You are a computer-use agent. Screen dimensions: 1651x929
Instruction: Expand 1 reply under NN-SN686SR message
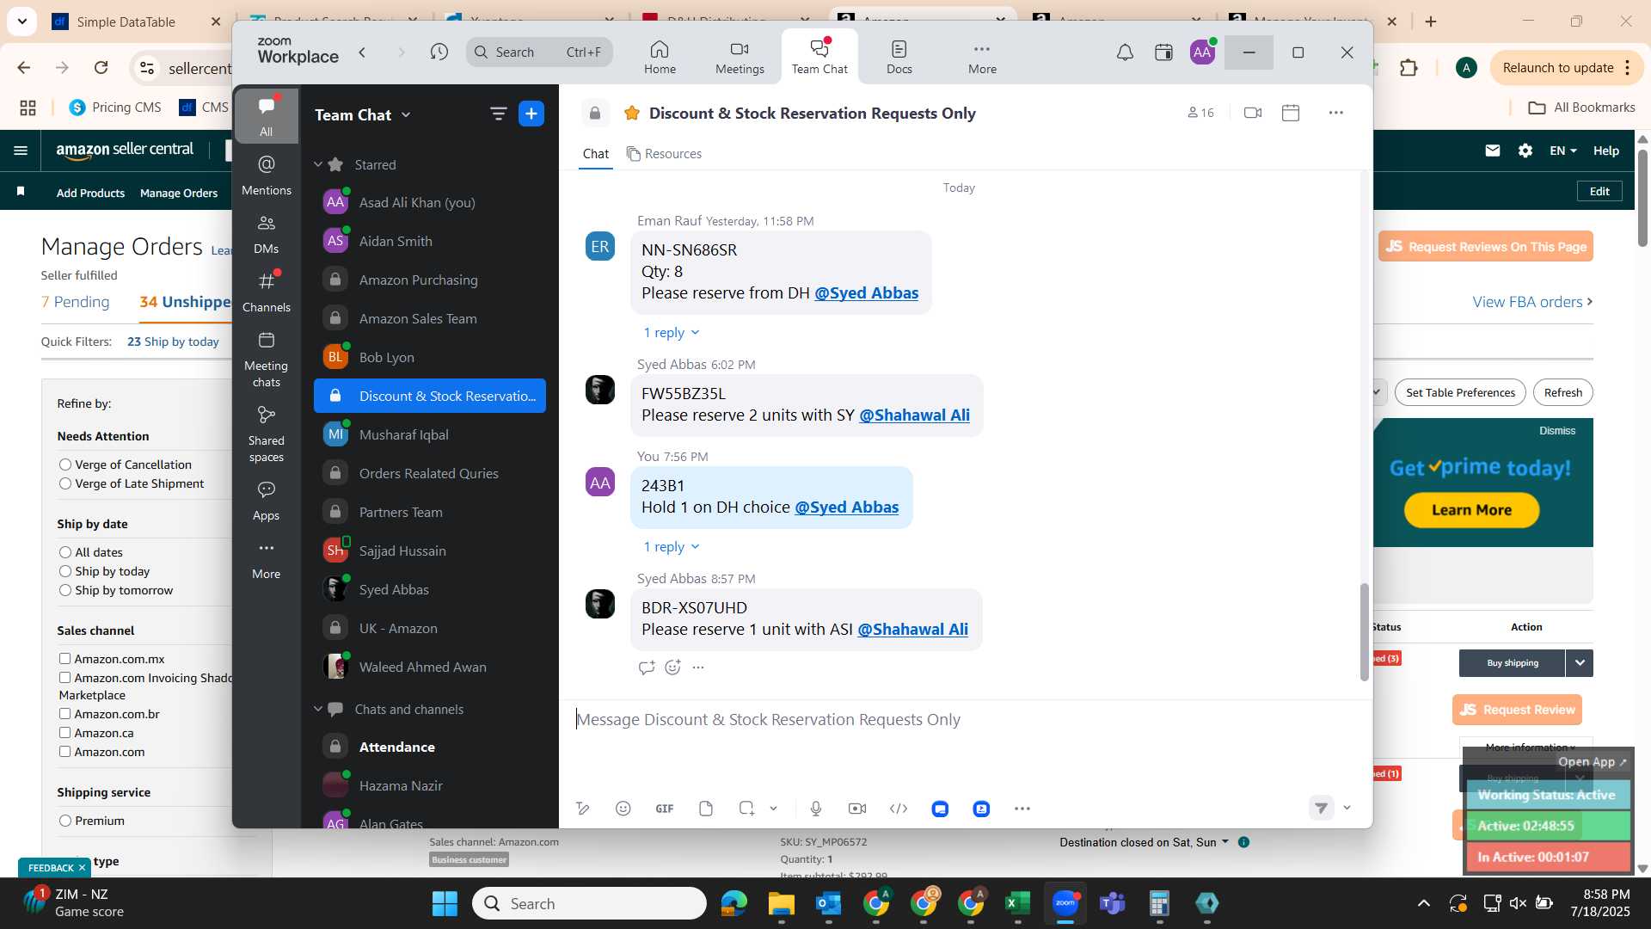pyautogui.click(x=672, y=333)
